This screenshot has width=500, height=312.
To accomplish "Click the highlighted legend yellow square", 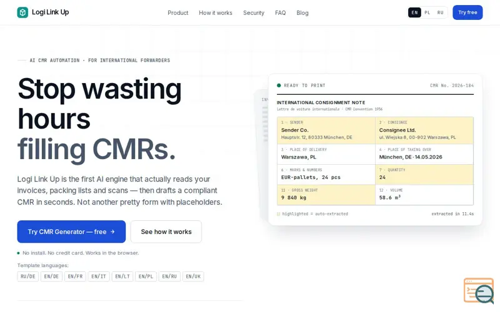I will click(x=278, y=214).
